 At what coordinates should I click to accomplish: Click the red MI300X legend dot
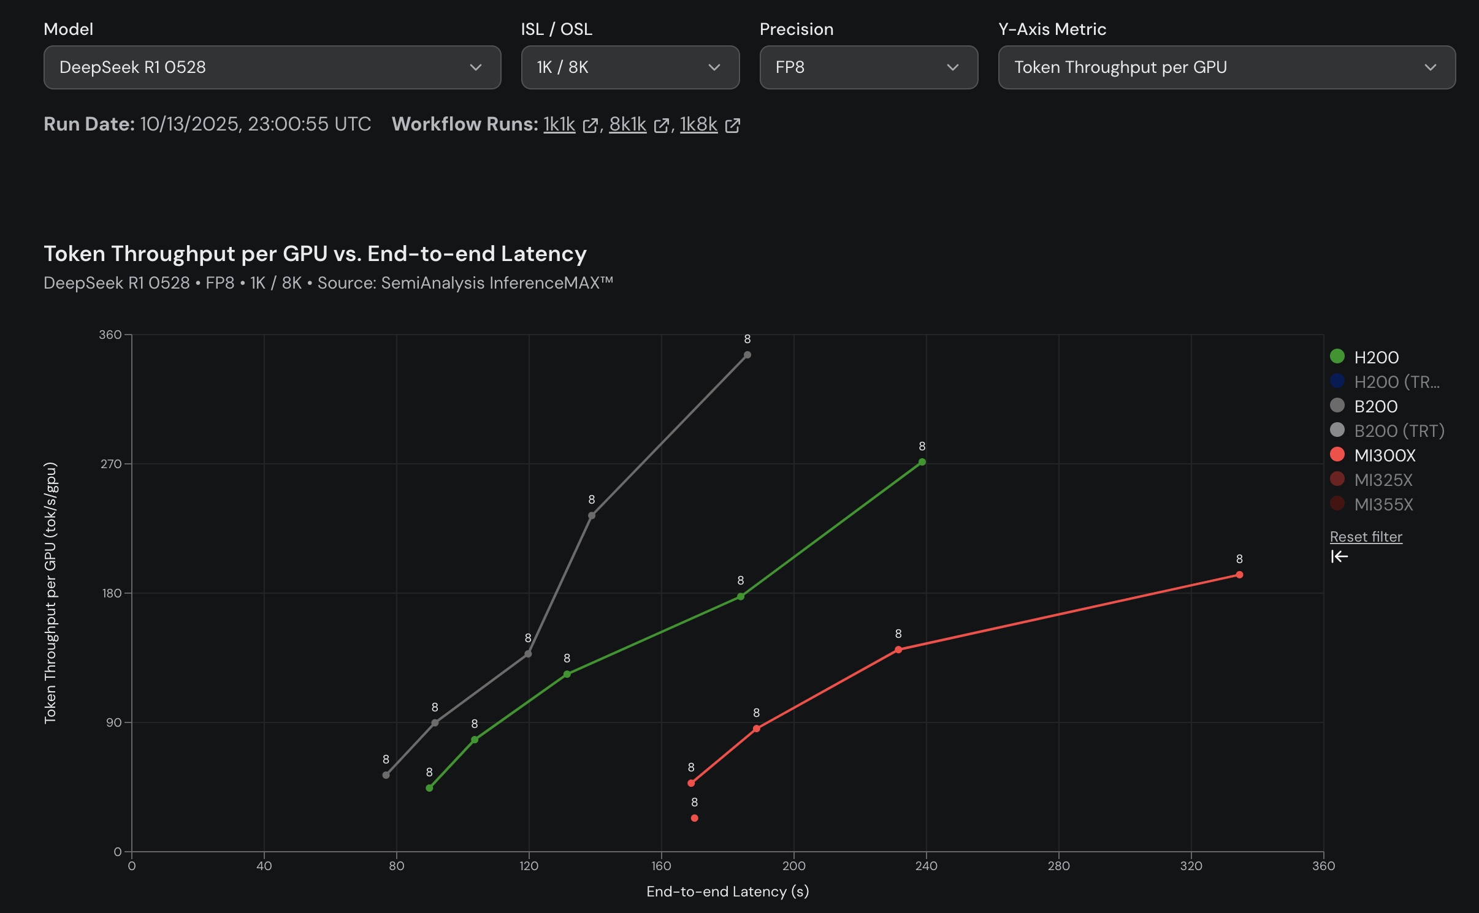1337,455
